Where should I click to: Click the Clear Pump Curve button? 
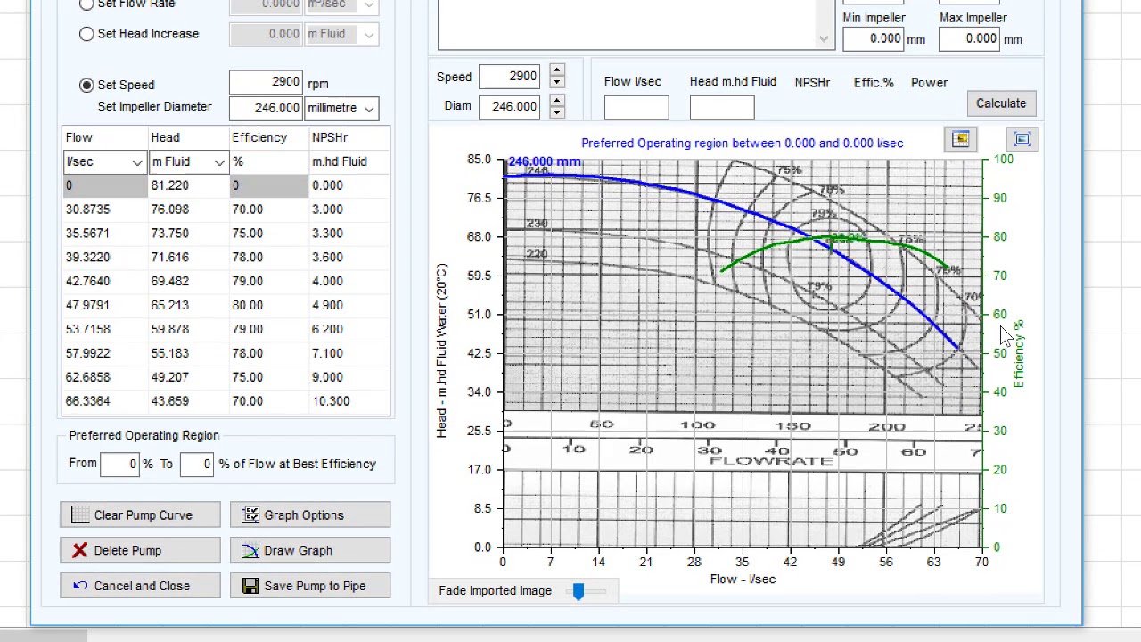coord(140,514)
